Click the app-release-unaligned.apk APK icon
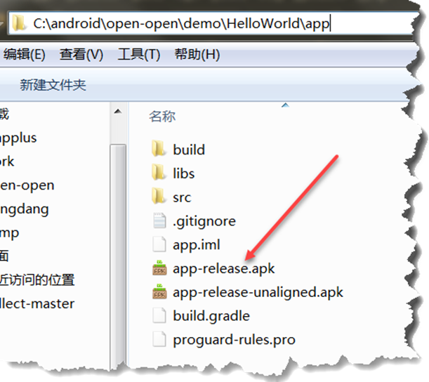The width and height of the screenshot is (429, 382). (159, 291)
